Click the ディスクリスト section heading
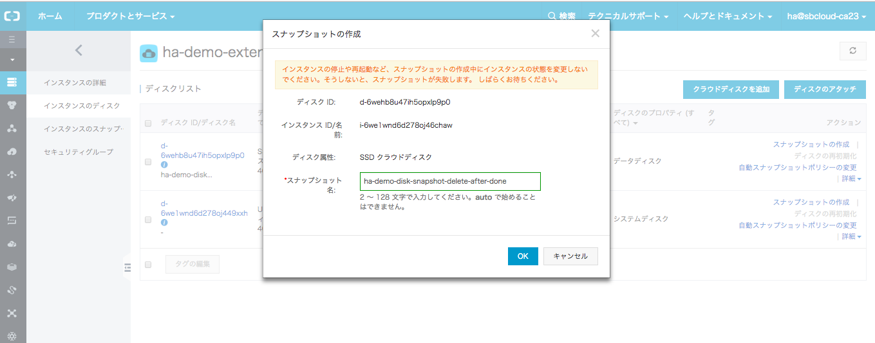 click(173, 89)
